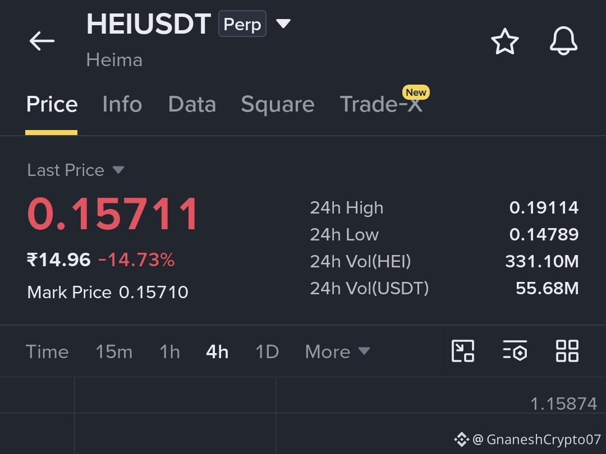Switch chart interval to 1D
The image size is (606, 454).
click(x=267, y=351)
